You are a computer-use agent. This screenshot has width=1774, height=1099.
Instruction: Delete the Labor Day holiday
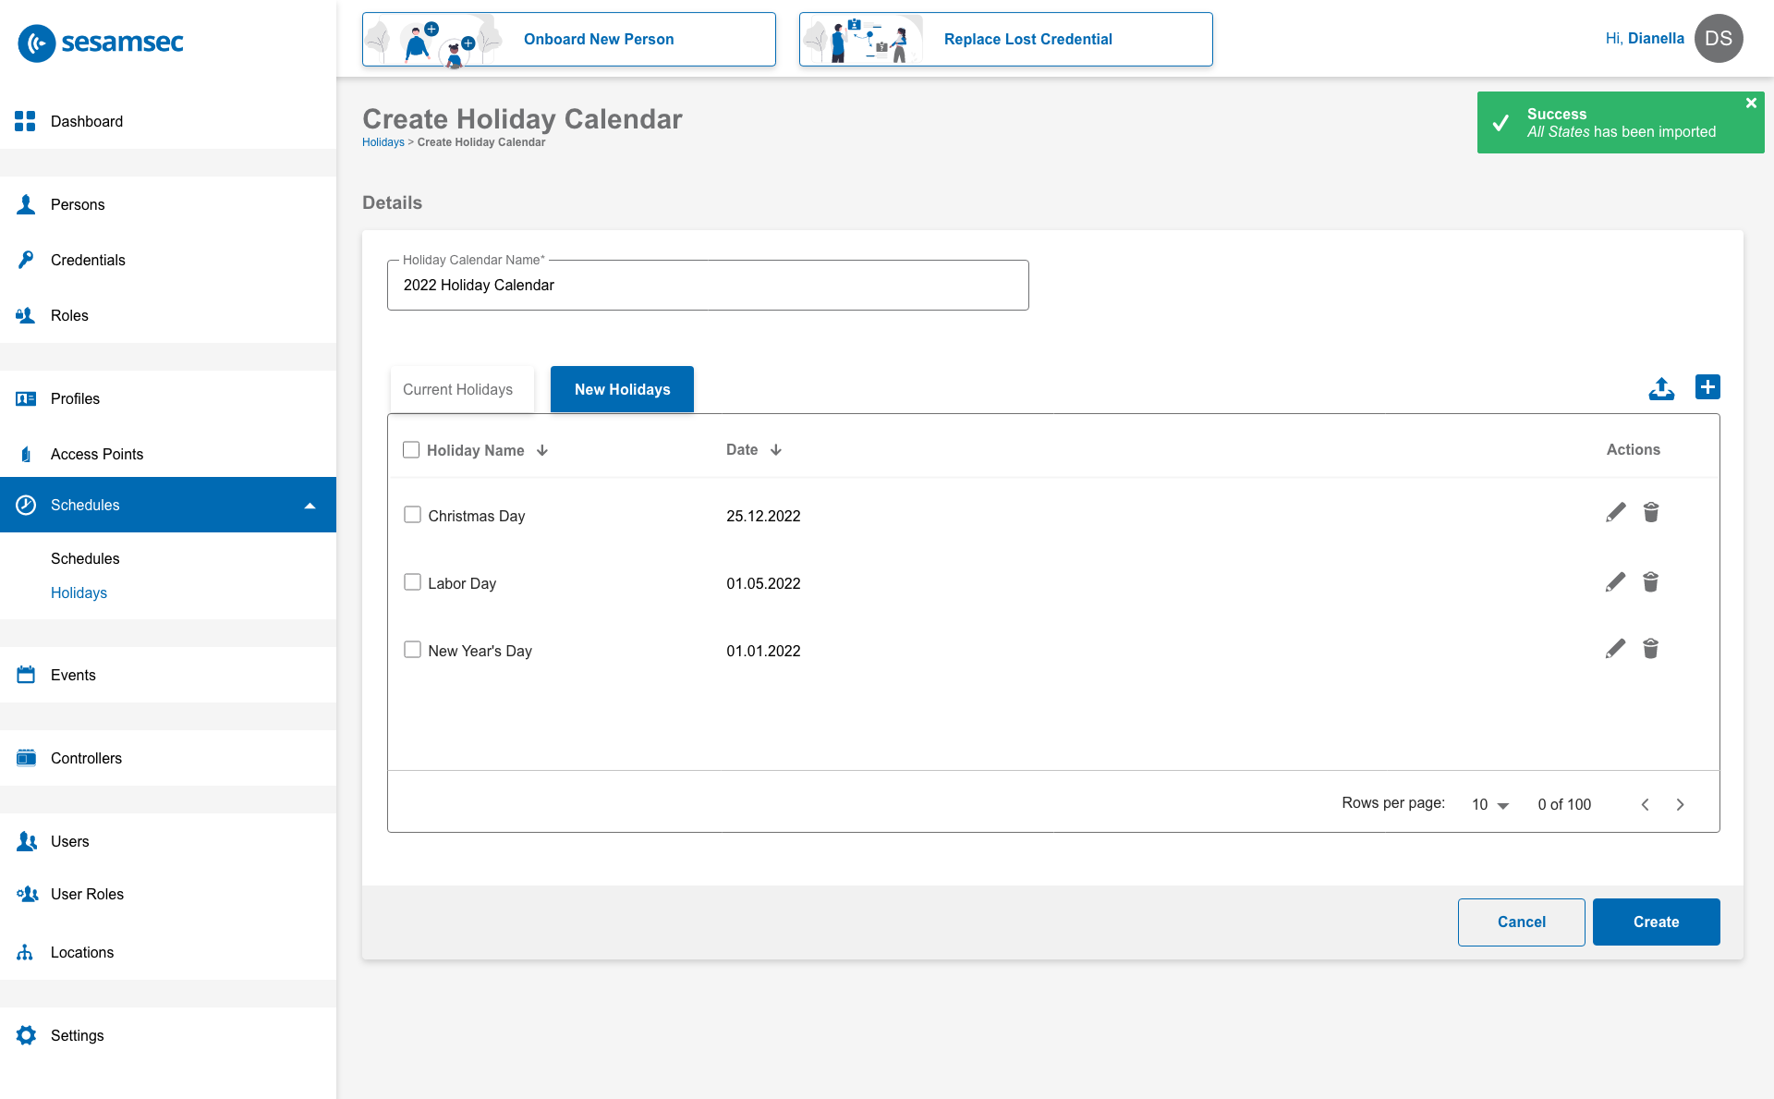(1650, 582)
